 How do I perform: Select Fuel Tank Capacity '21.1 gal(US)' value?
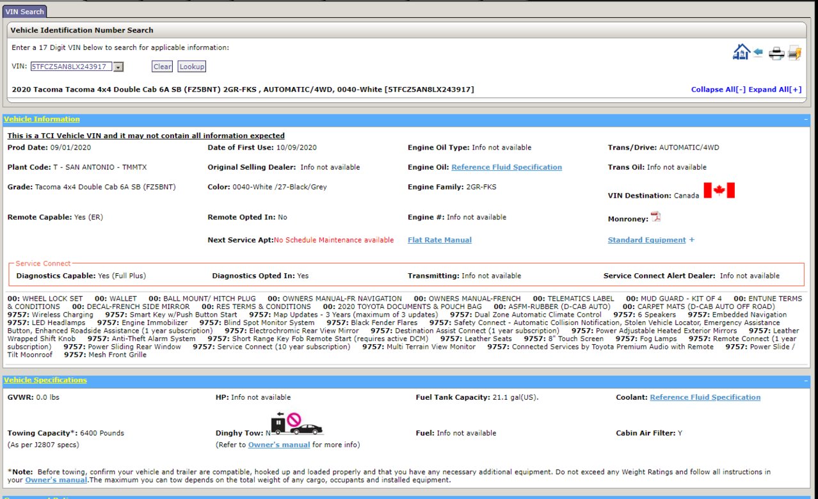516,397
